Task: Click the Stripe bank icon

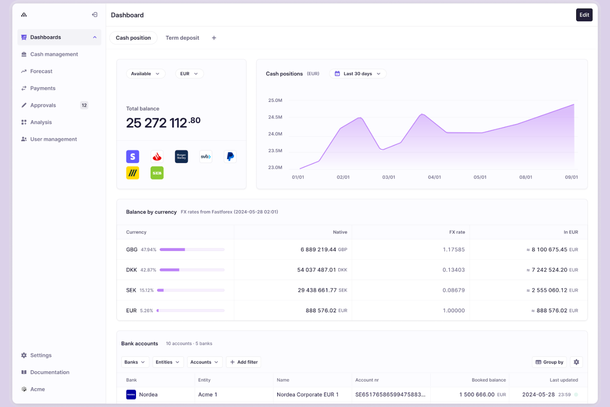Action: [x=132, y=156]
